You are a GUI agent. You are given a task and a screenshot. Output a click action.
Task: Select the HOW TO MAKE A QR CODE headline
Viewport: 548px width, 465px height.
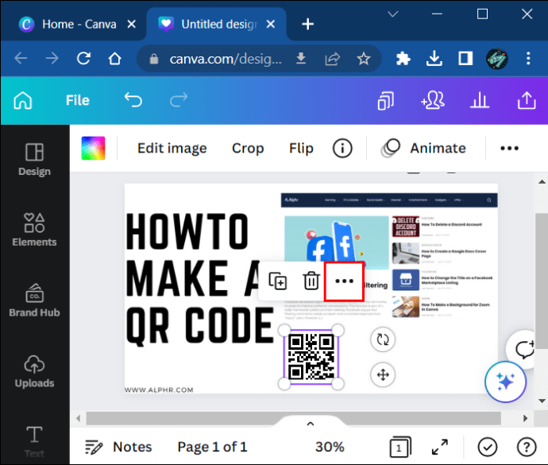pos(199,278)
